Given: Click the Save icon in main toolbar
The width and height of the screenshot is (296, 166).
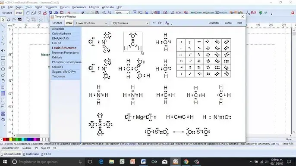Looking at the screenshot, I should coord(50,12).
